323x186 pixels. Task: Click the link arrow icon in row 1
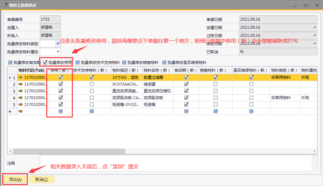(21, 77)
